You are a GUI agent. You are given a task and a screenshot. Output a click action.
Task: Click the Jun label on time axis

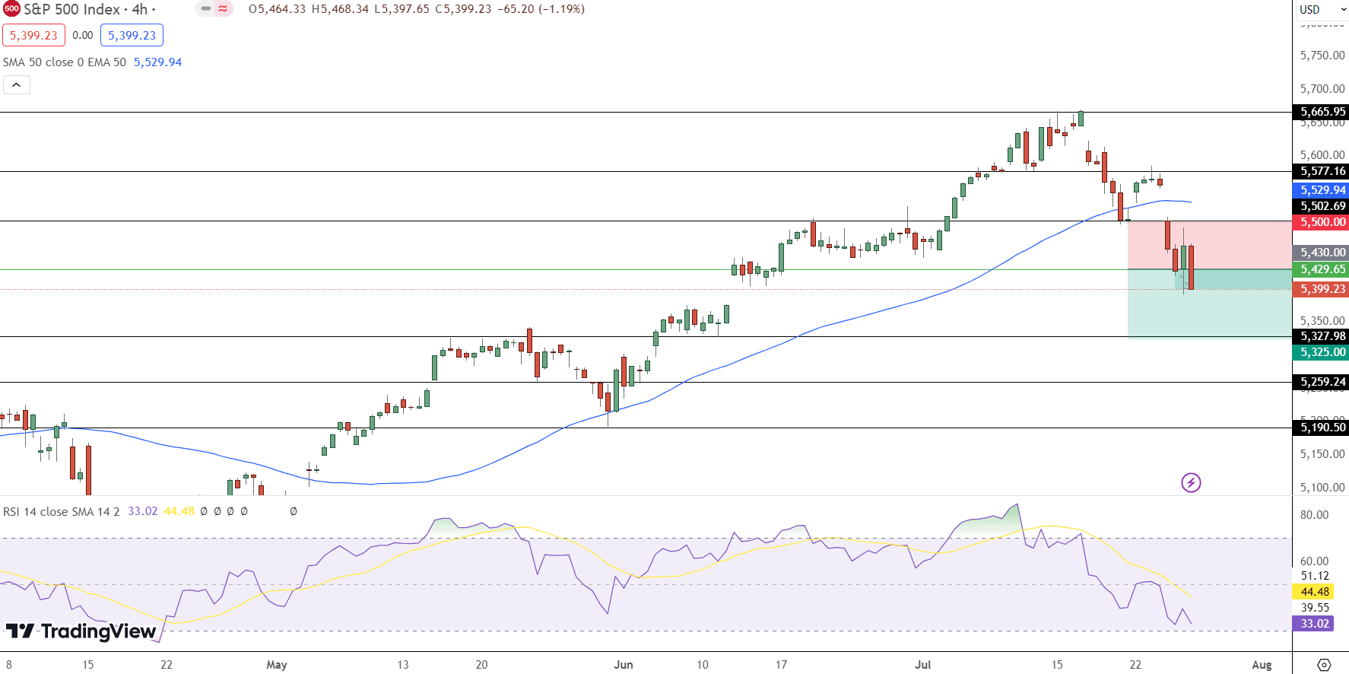[x=624, y=665]
